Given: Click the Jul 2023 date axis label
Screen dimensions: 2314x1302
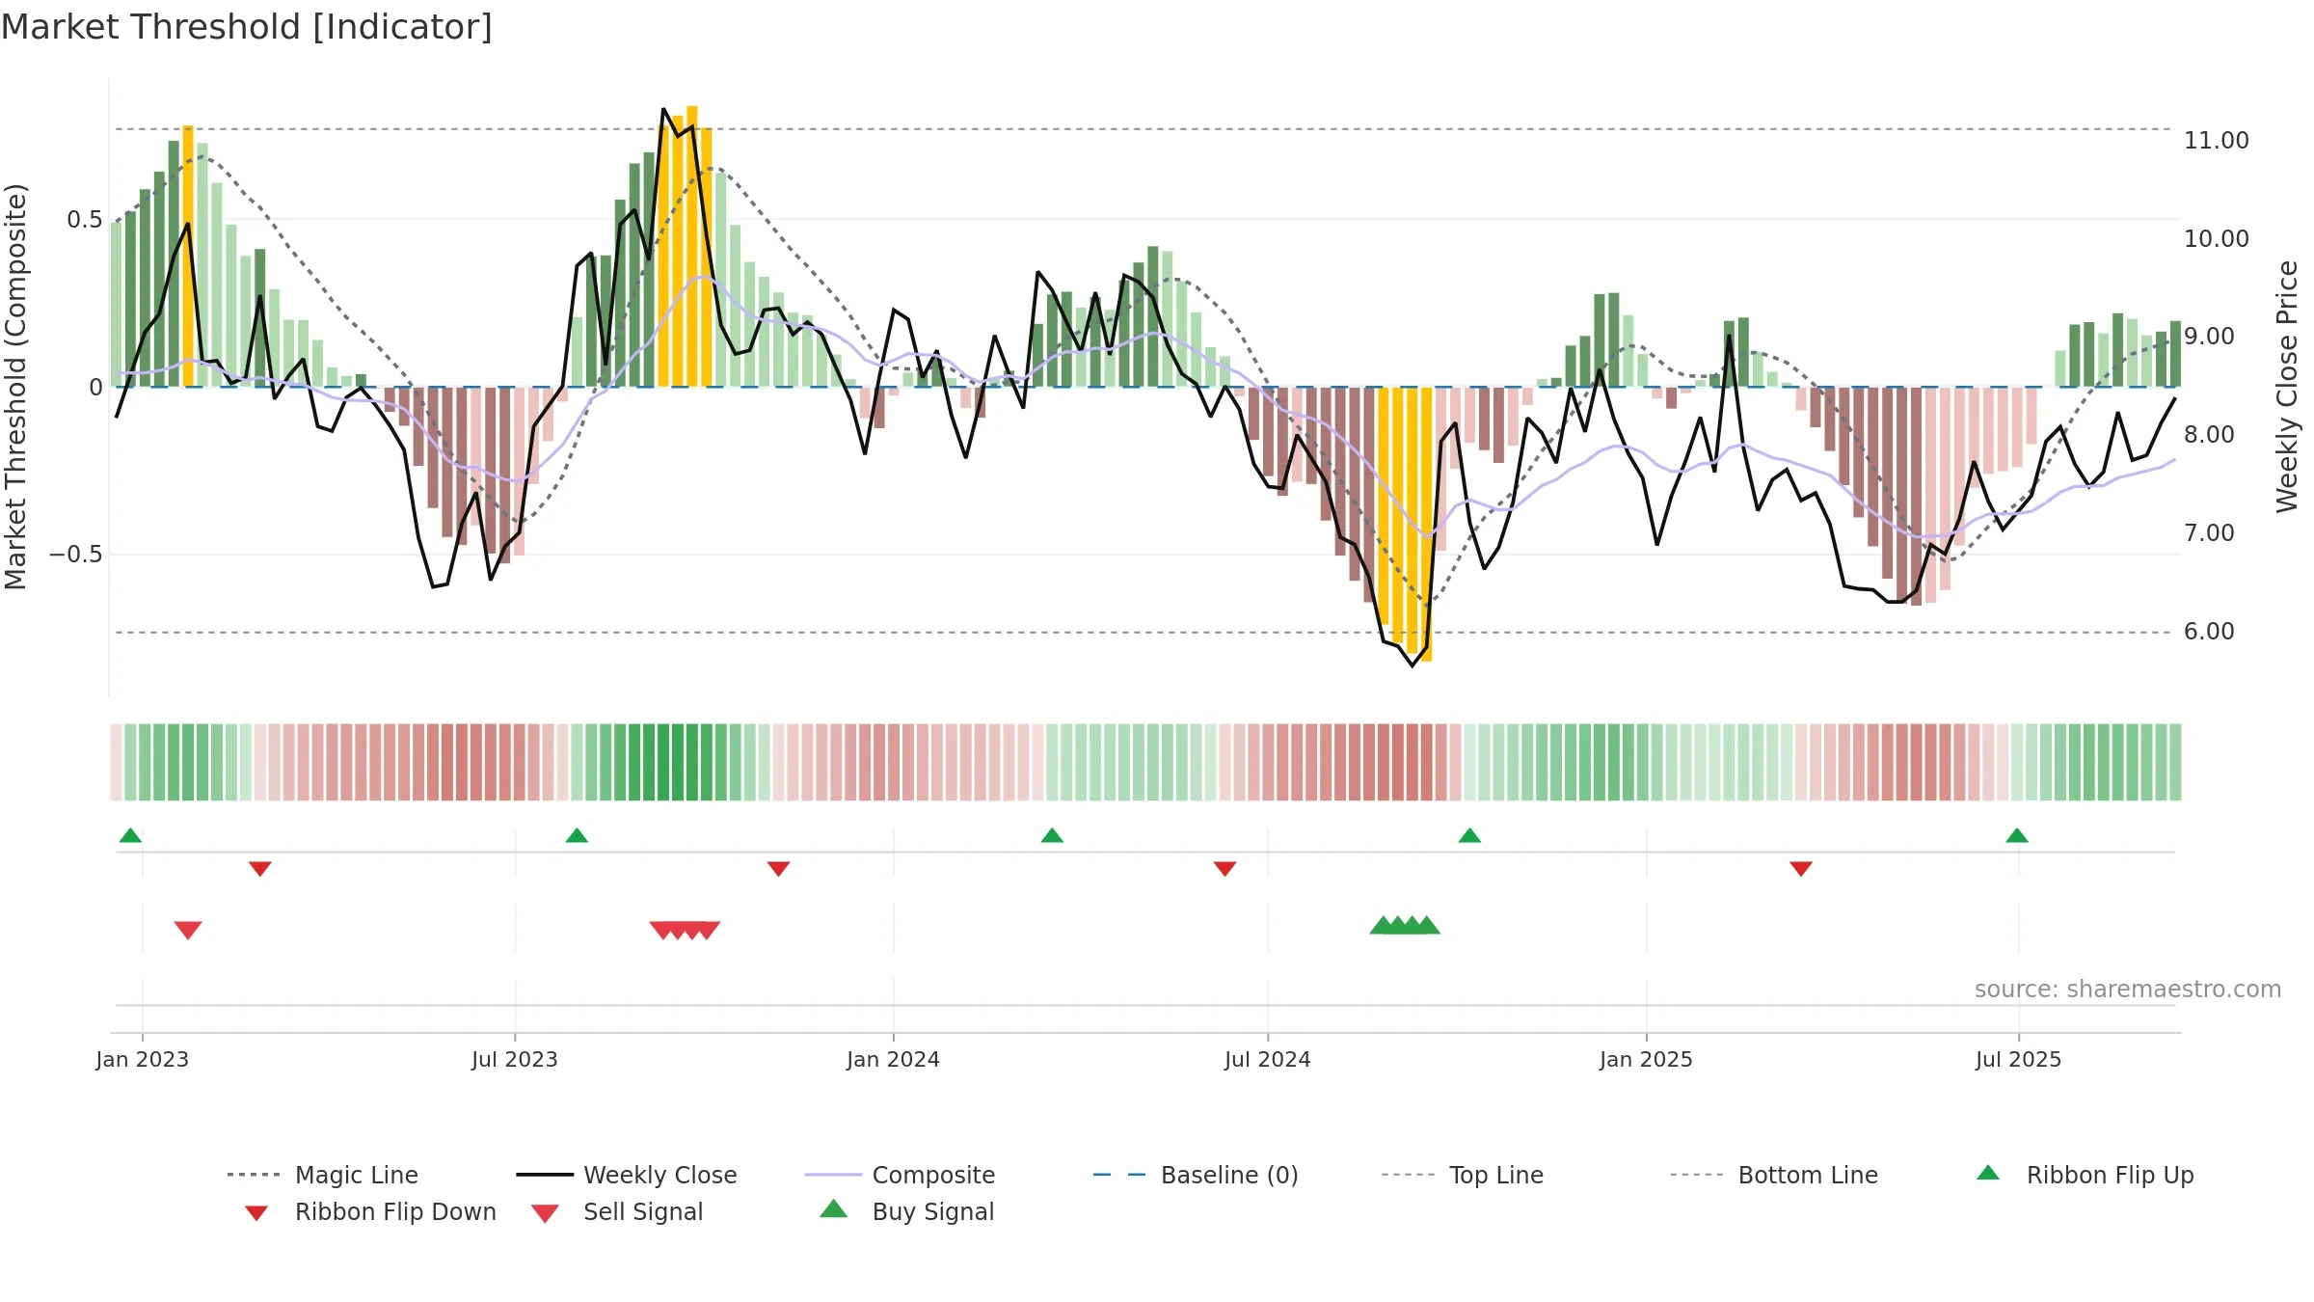Looking at the screenshot, I should click(515, 1059).
